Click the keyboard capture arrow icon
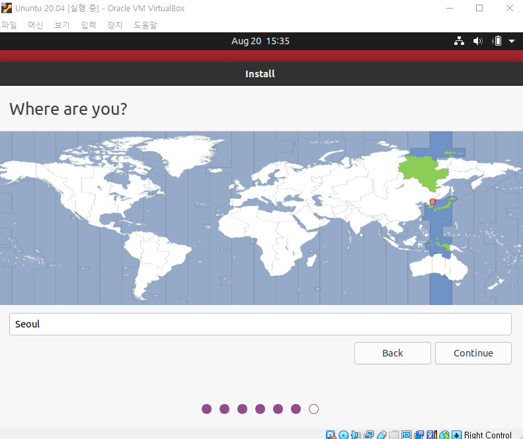This screenshot has width=523, height=439. [x=457, y=434]
